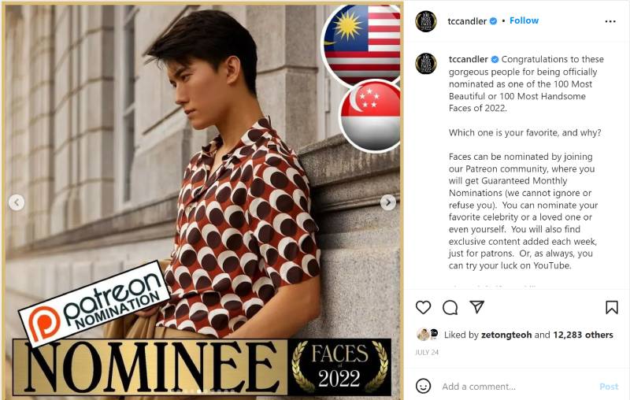630x400 pixels.
Task: Save post with bookmark icon
Action: (x=612, y=308)
